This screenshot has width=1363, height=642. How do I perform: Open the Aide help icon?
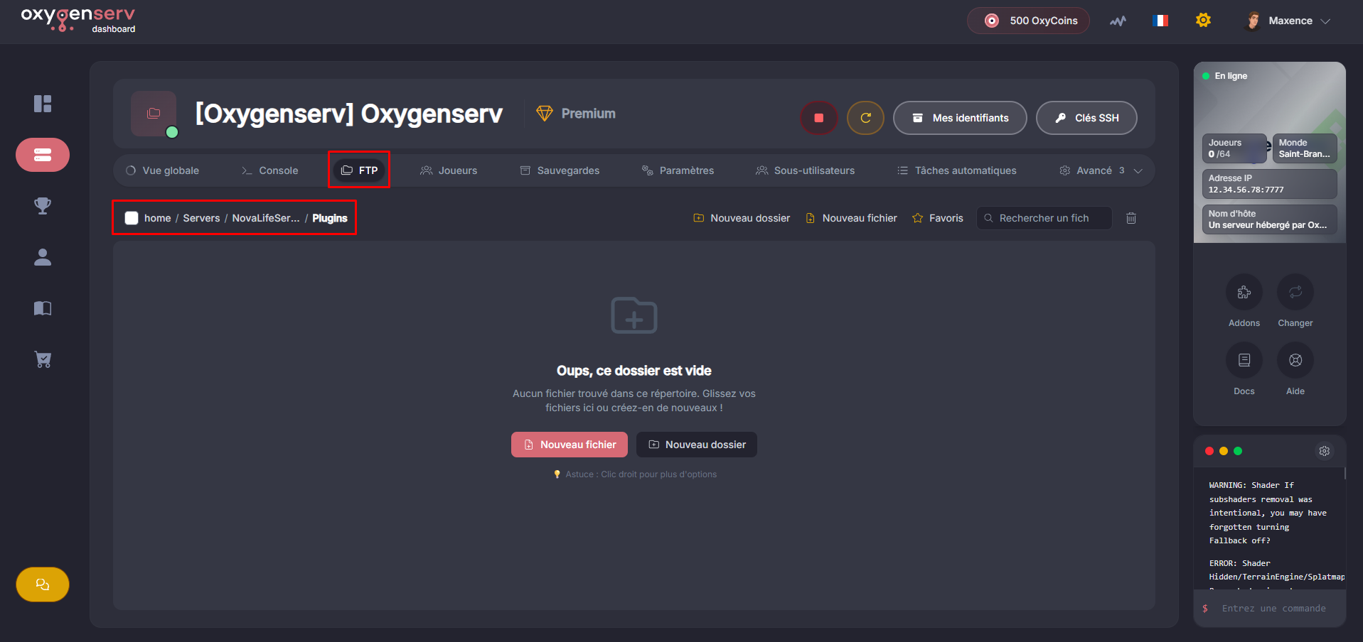click(1295, 361)
